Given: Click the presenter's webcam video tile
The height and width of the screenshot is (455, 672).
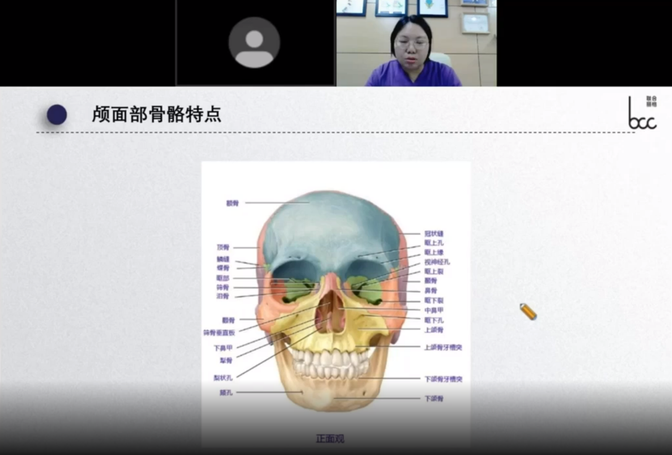Looking at the screenshot, I should [x=416, y=43].
